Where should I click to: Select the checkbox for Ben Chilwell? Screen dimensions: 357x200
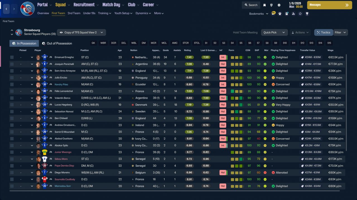pos(12,118)
